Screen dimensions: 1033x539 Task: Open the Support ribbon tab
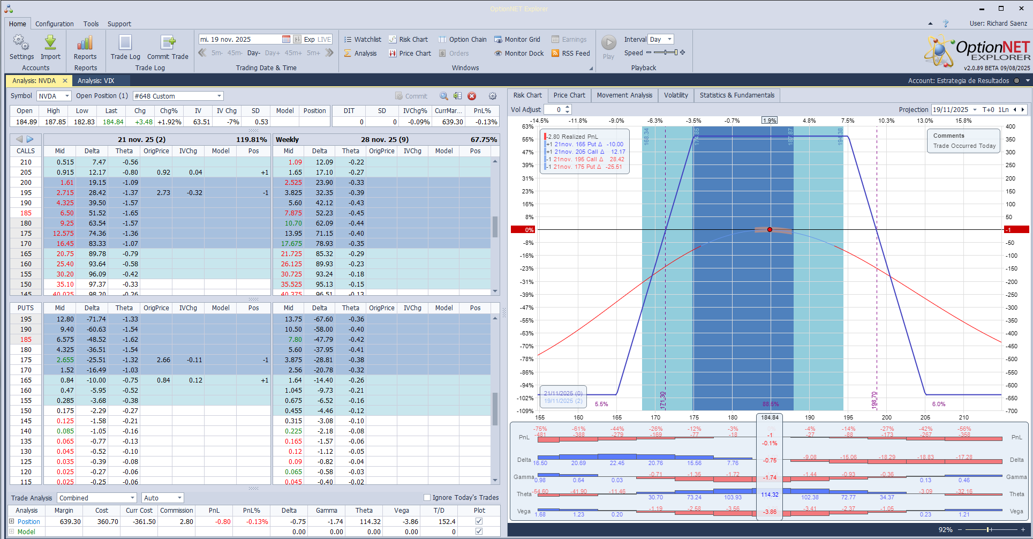(x=119, y=24)
